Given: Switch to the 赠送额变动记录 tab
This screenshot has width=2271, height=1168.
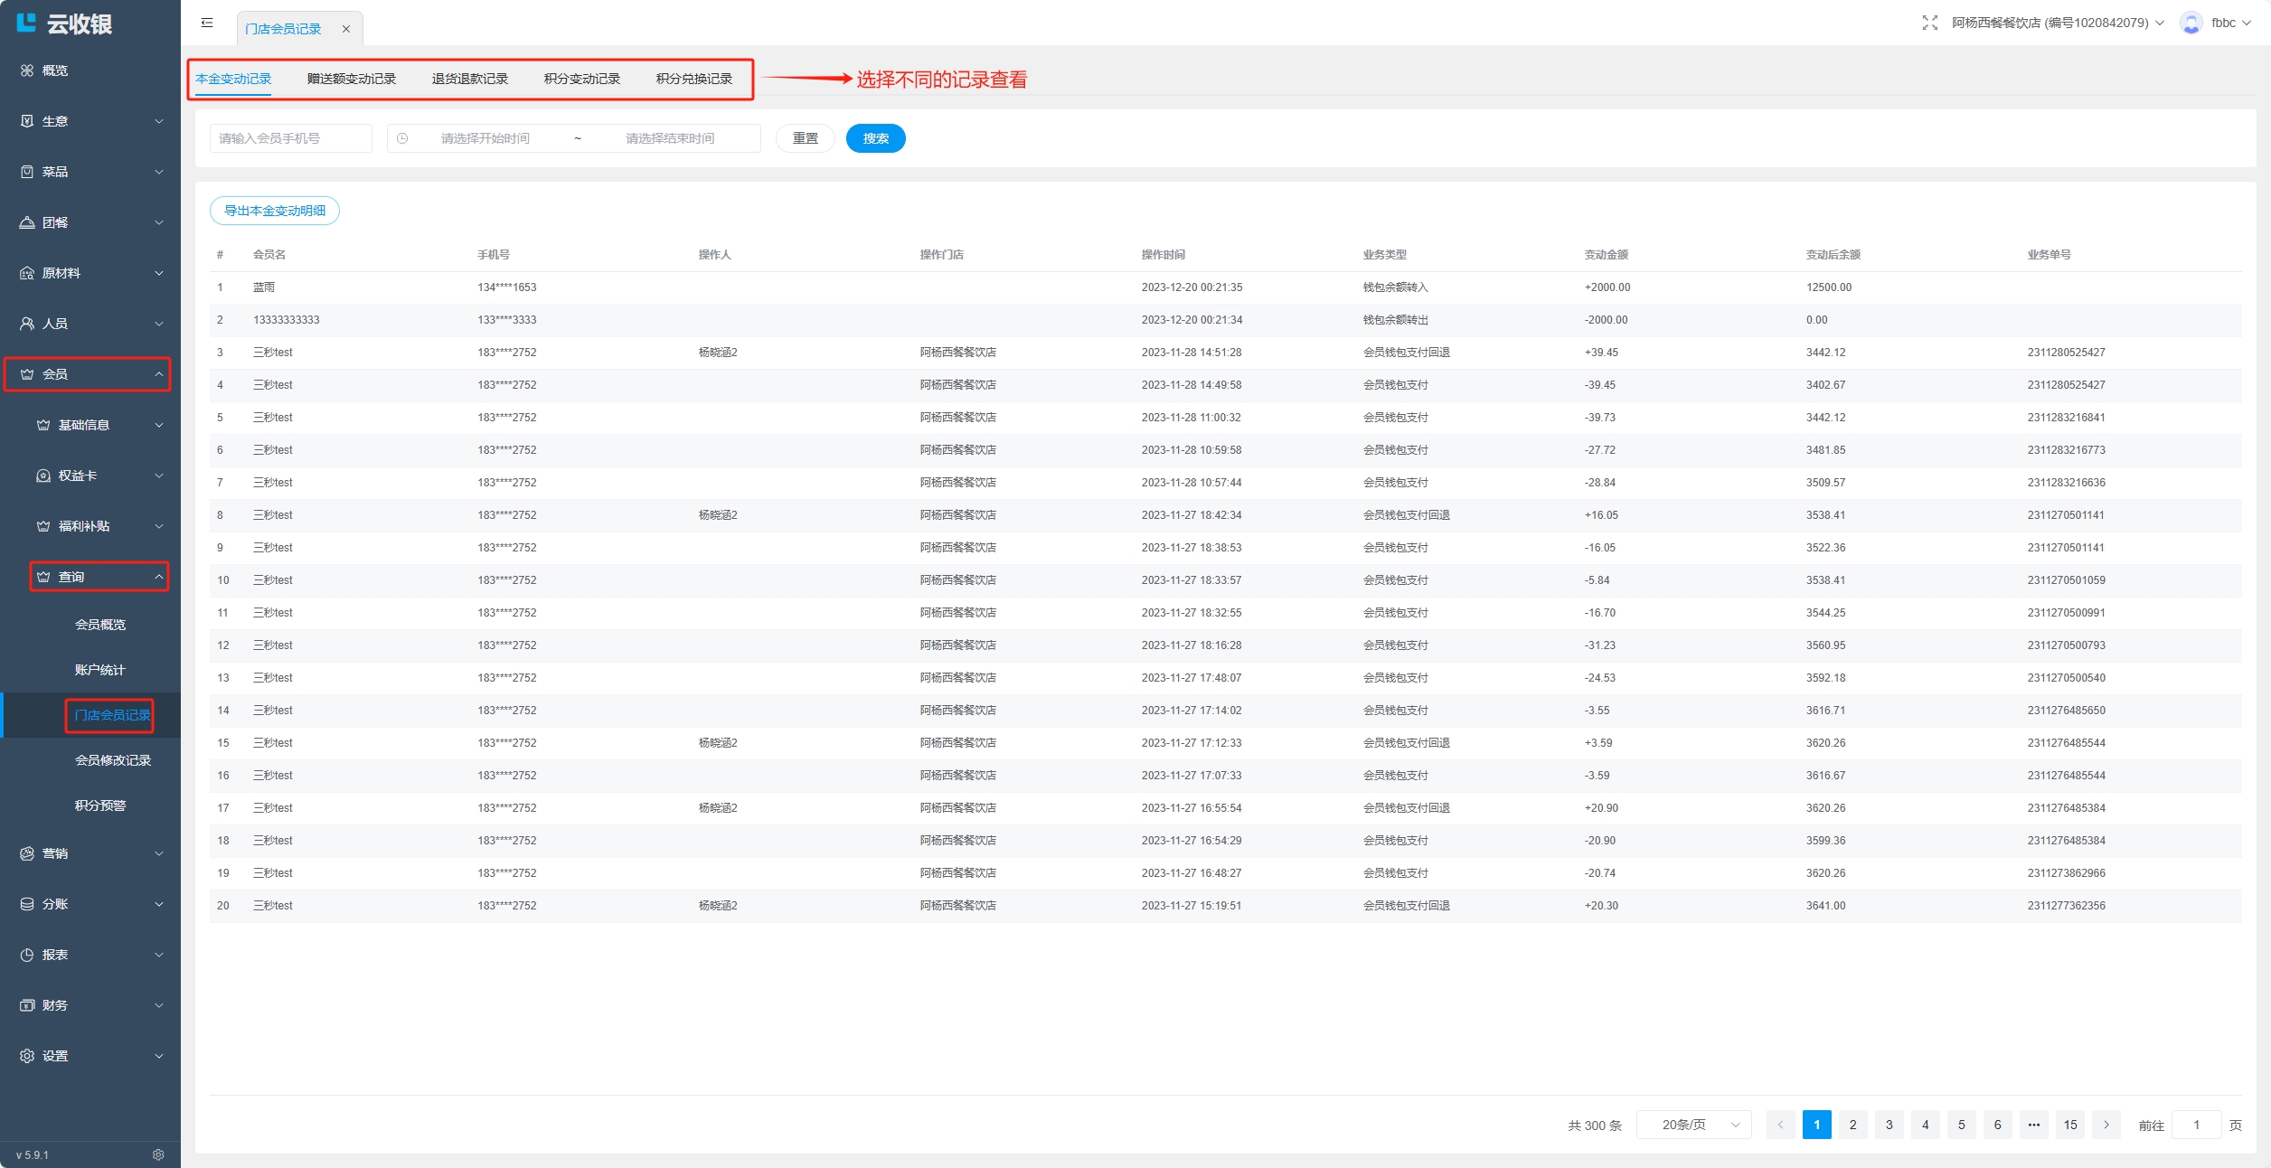Looking at the screenshot, I should click(351, 79).
